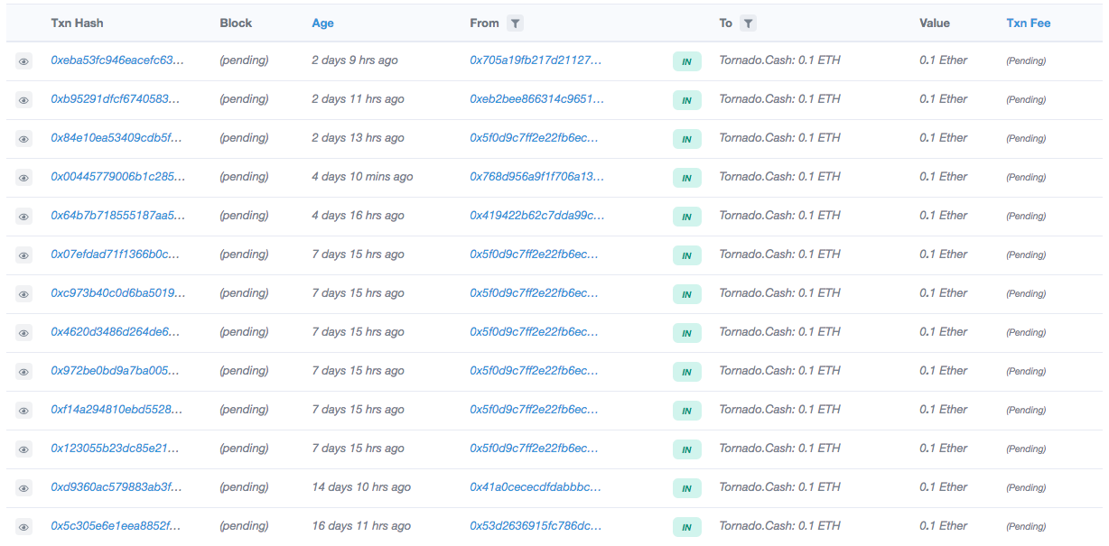Show eye preview for transaction 0x84e10ea534
This screenshot has height=546, width=1109.
(x=23, y=139)
